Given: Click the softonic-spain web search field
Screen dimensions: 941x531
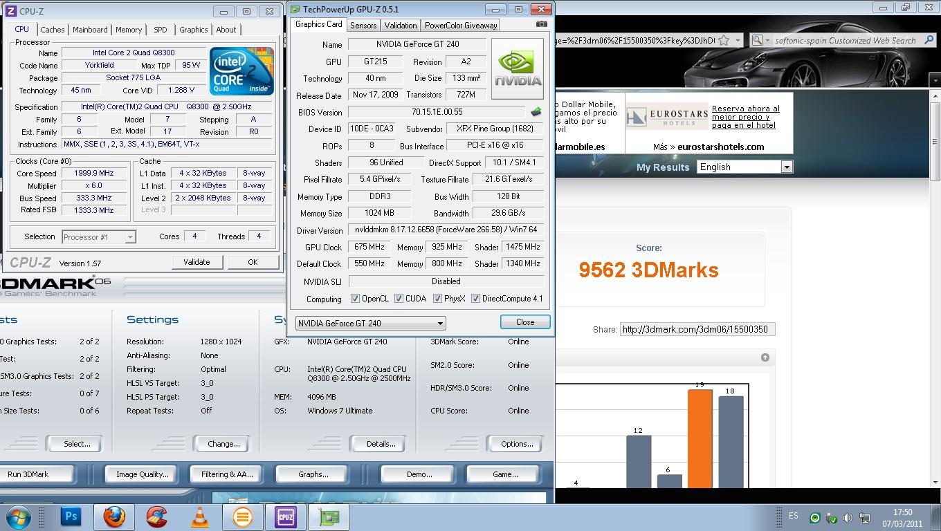Looking at the screenshot, I should pos(846,41).
